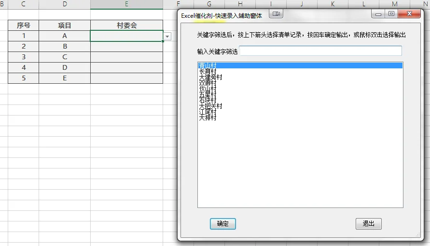Close the 快速录入辅助窗体 dialog

pos(409,13)
